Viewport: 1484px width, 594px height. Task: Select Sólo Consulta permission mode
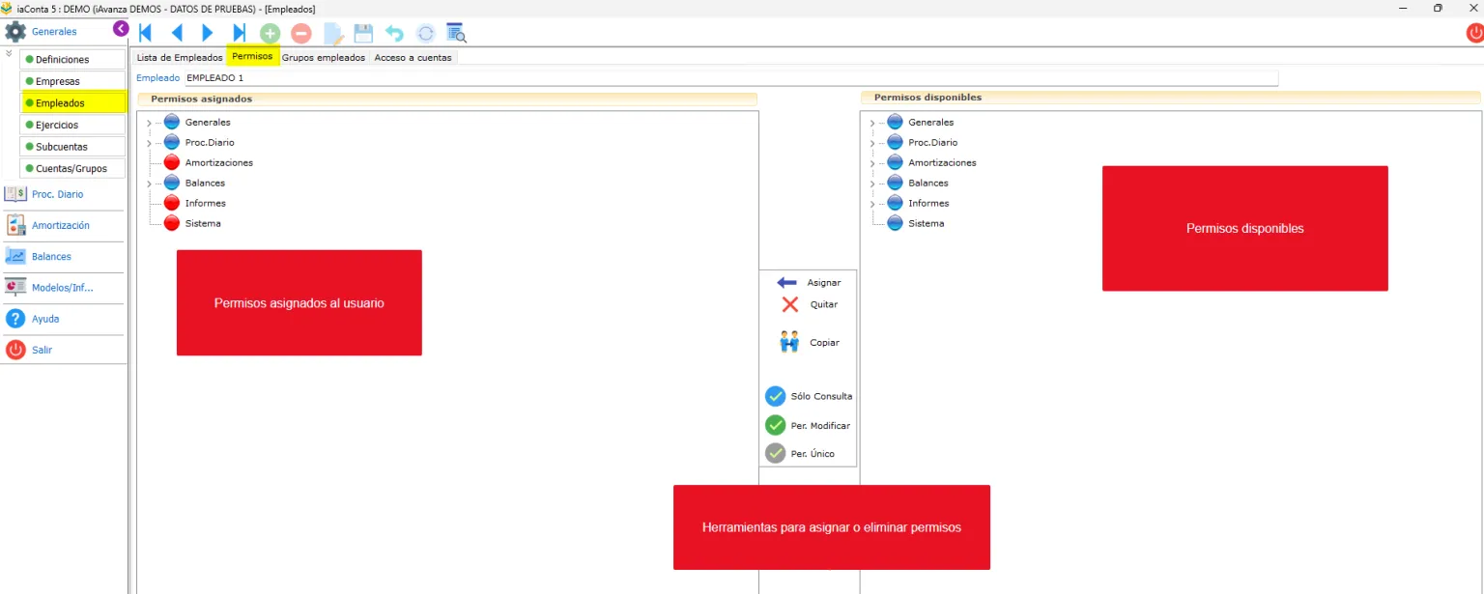click(x=809, y=396)
